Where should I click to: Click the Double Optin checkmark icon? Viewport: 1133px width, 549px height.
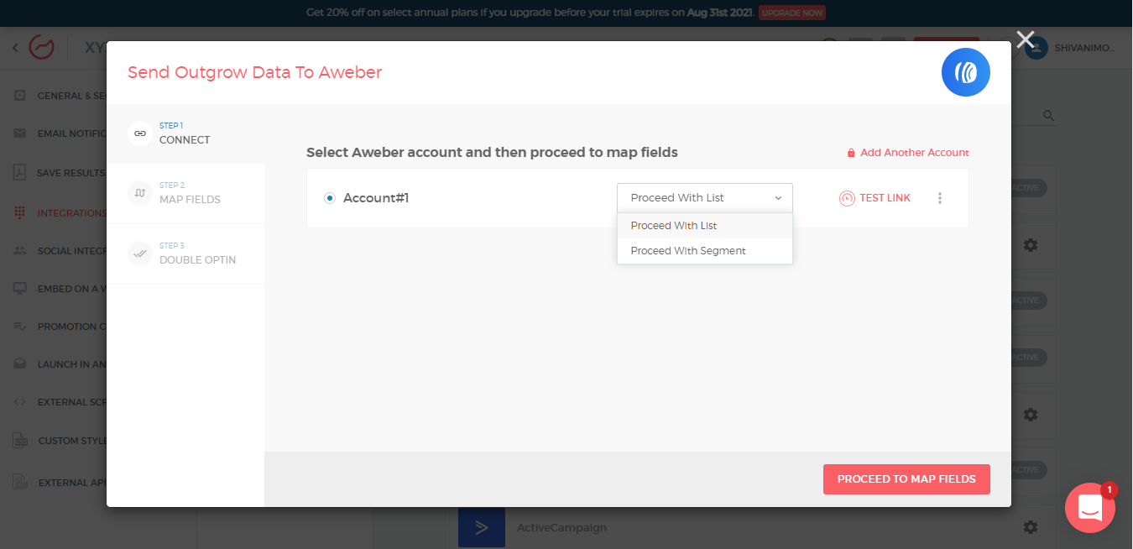click(140, 254)
